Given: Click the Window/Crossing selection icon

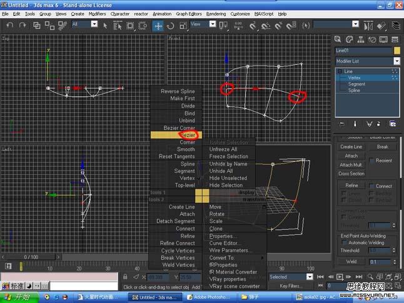Looking at the screenshot, I should coord(143,26).
